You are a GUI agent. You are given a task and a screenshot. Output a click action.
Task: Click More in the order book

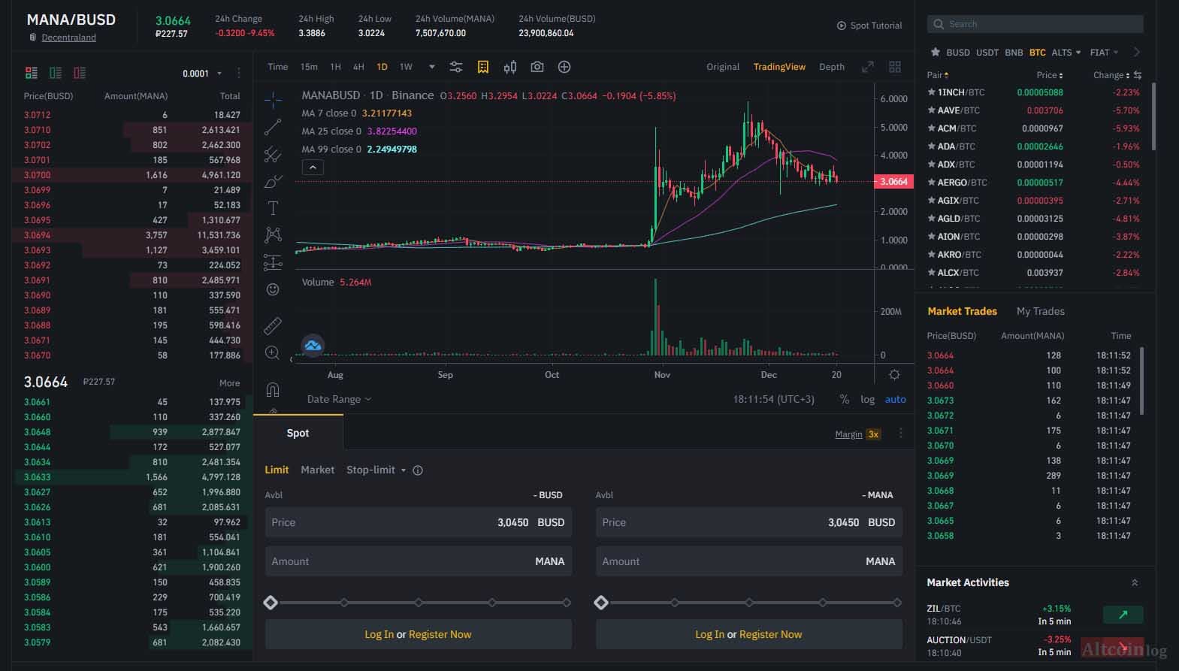click(x=229, y=383)
